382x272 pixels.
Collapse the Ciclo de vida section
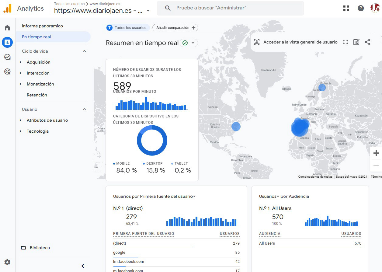pos(84,51)
